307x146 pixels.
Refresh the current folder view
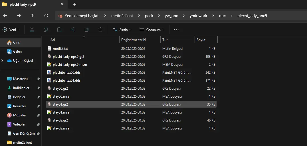(46, 16)
